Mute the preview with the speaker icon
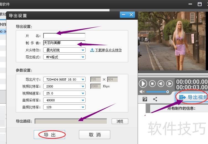The width and height of the screenshot is (208, 144). point(142,92)
